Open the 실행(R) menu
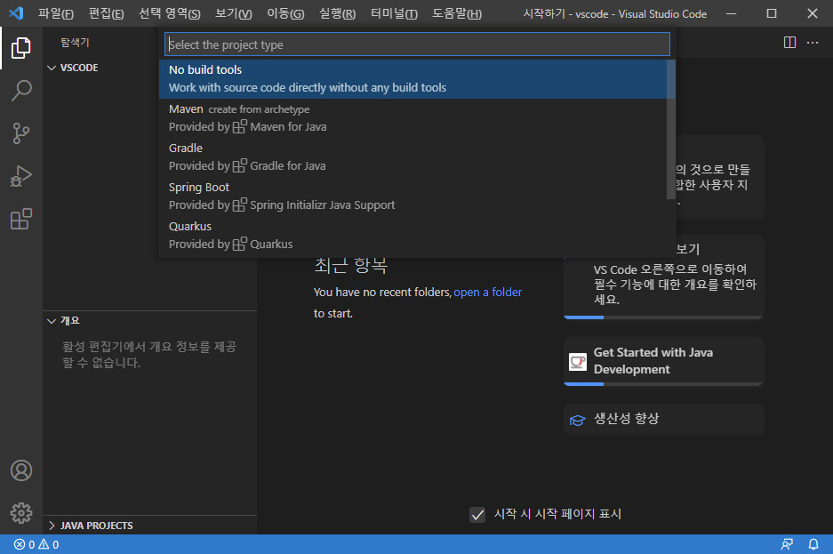Viewport: 833px width, 554px height. click(x=337, y=13)
